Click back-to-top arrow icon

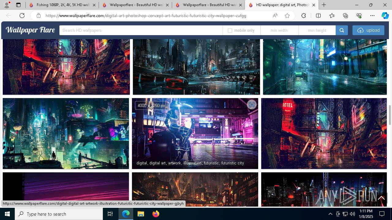coord(381,198)
